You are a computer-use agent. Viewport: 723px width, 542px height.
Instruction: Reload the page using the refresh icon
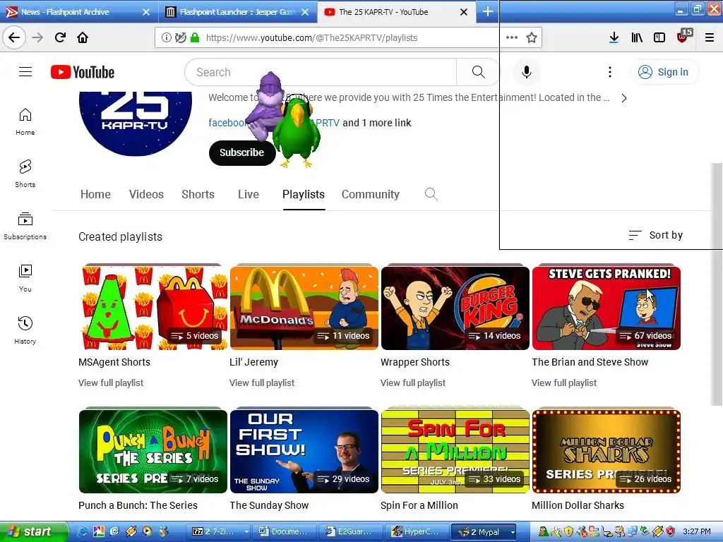click(60, 37)
